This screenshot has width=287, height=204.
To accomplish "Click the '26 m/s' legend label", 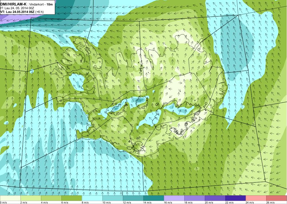I will (x=271, y=202).
